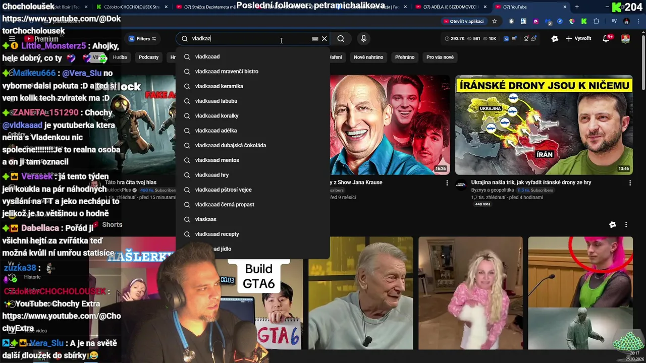The width and height of the screenshot is (646, 363).
Task: Select the Podcasty filter chip
Action: 148,57
